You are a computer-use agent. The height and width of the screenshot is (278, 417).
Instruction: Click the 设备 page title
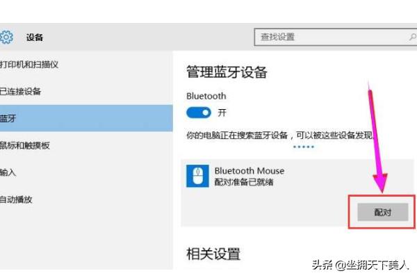[x=35, y=37]
